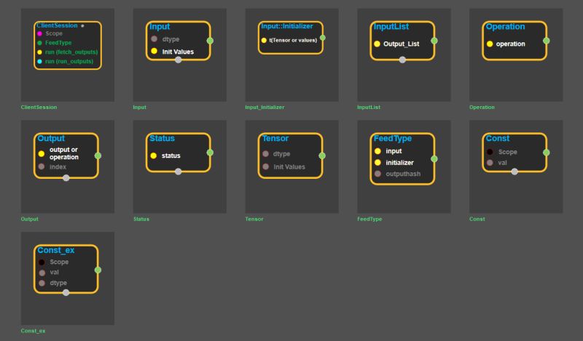Click the green output pin on FeedType node
583x341 pixels.
434,159
